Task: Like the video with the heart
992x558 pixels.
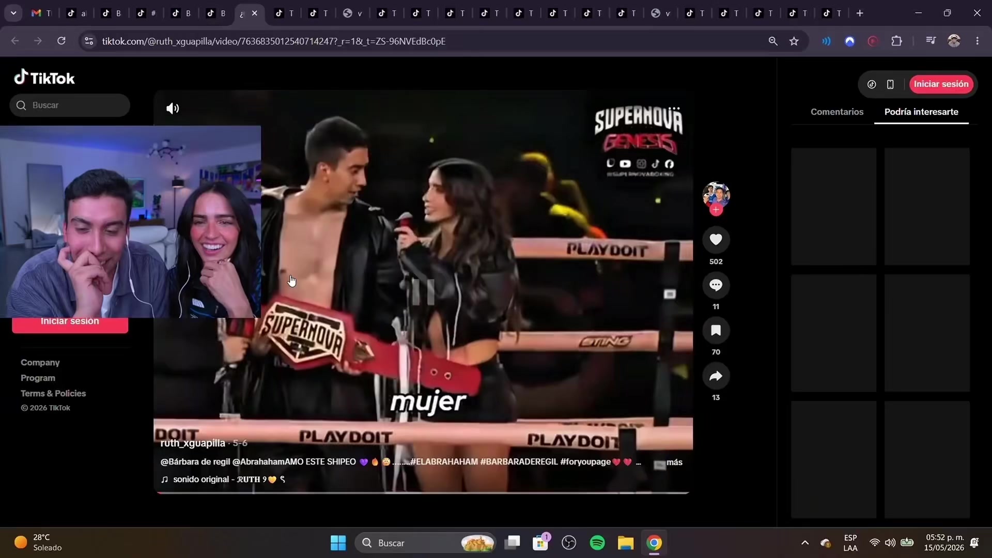Action: coord(716,240)
